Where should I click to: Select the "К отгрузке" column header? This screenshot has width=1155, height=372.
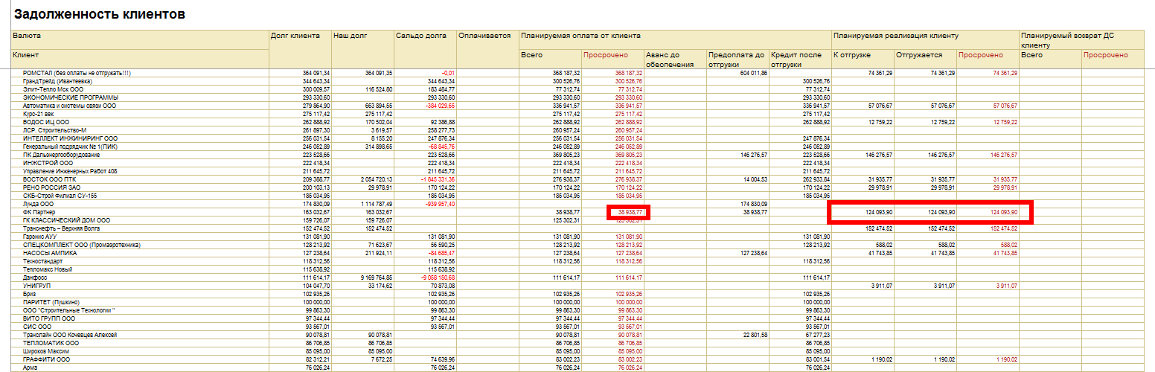pos(848,55)
